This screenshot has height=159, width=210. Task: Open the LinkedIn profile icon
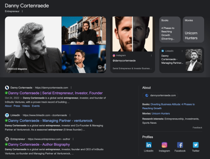pyautogui.click(x=149, y=145)
